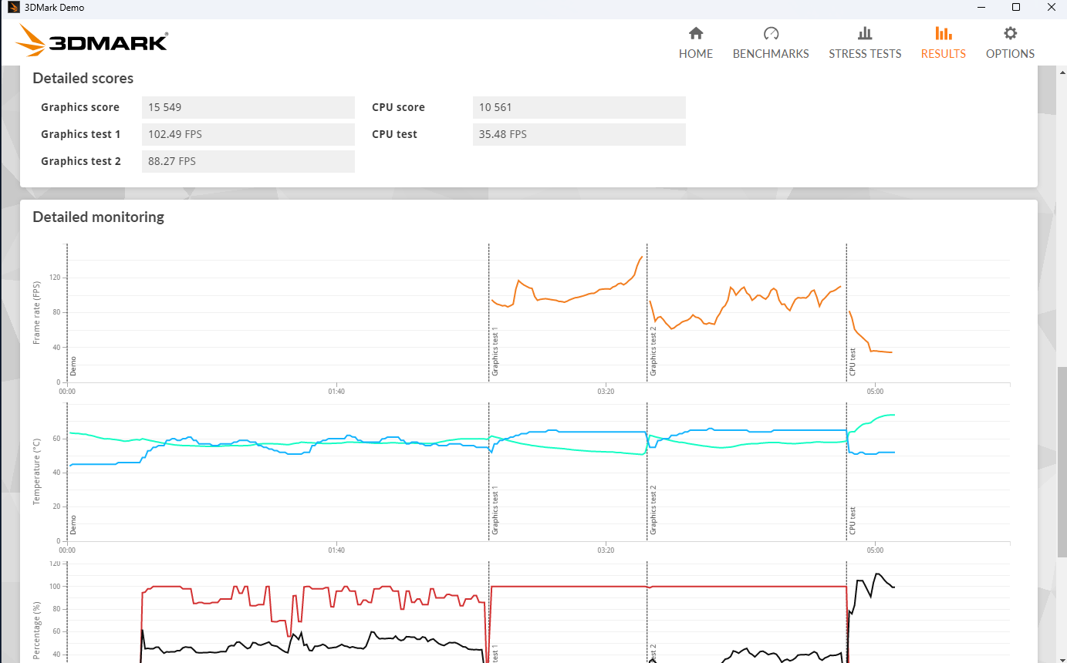
Task: Click the Graphics test 1 value 102.49 FPS
Action: coord(248,134)
